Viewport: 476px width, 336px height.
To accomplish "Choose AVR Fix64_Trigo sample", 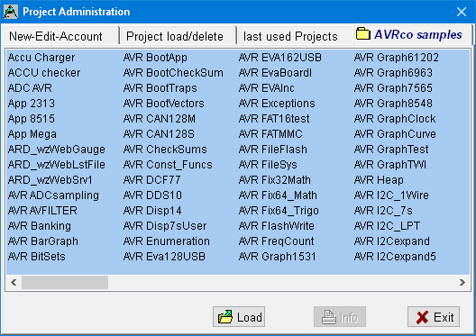I will [x=279, y=211].
